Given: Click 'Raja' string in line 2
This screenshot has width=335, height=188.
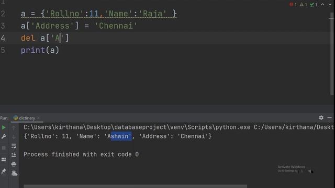Looking at the screenshot, I should coord(152,14).
